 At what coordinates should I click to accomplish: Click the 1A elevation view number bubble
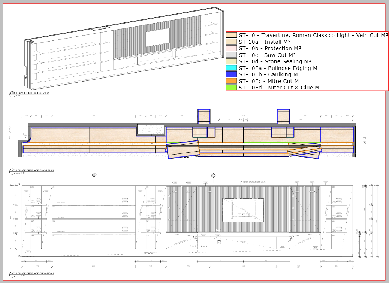click(12, 274)
